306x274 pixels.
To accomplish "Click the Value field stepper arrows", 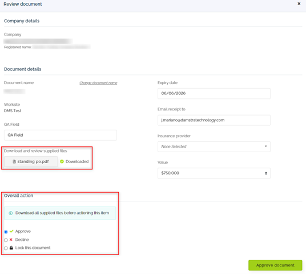I will coord(266,173).
